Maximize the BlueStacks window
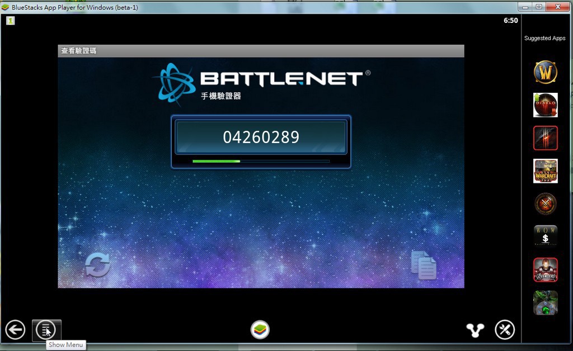The width and height of the screenshot is (573, 351). tap(539, 7)
